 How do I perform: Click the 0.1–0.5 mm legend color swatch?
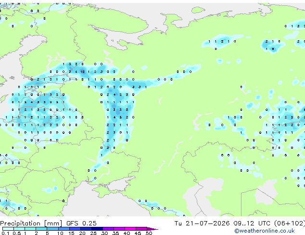click(x=8, y=229)
